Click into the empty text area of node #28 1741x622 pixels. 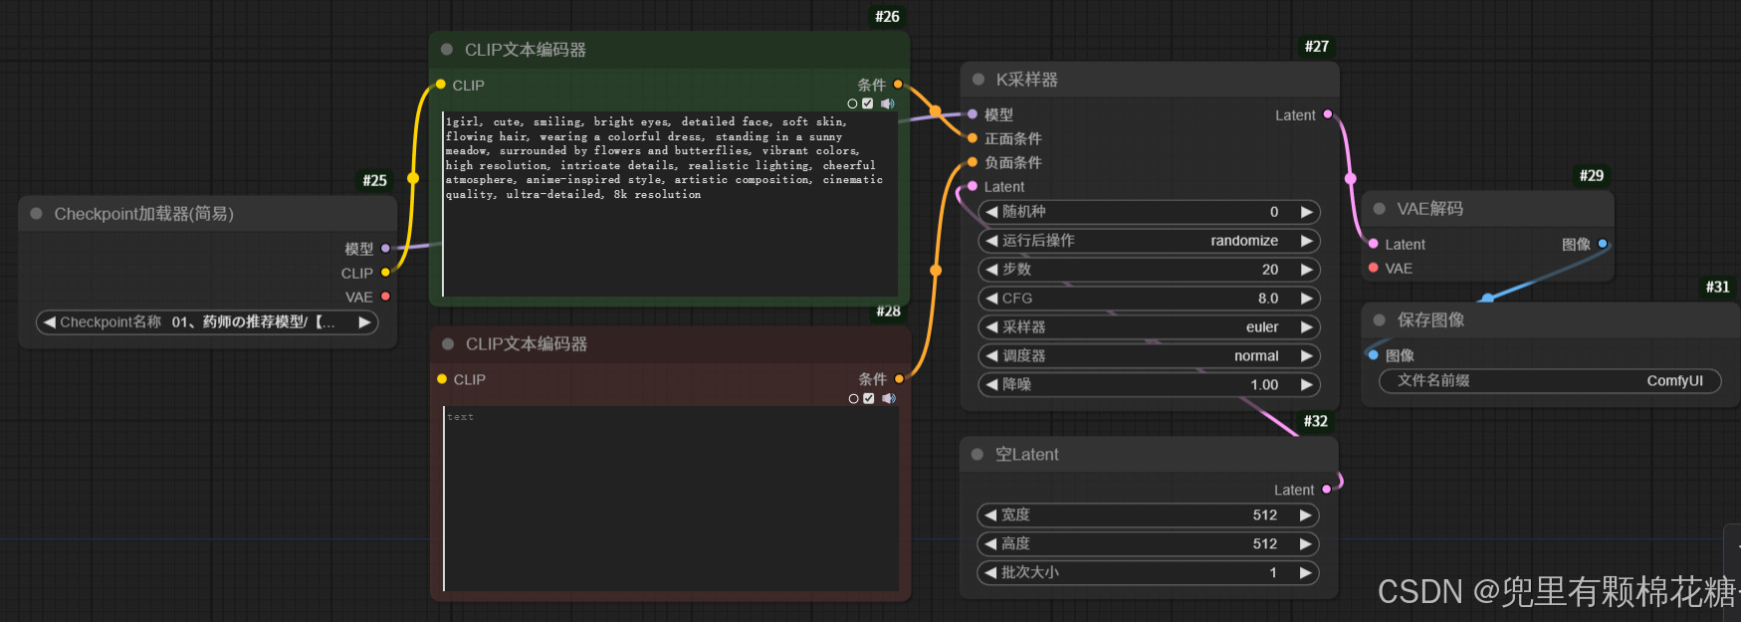[x=671, y=499]
